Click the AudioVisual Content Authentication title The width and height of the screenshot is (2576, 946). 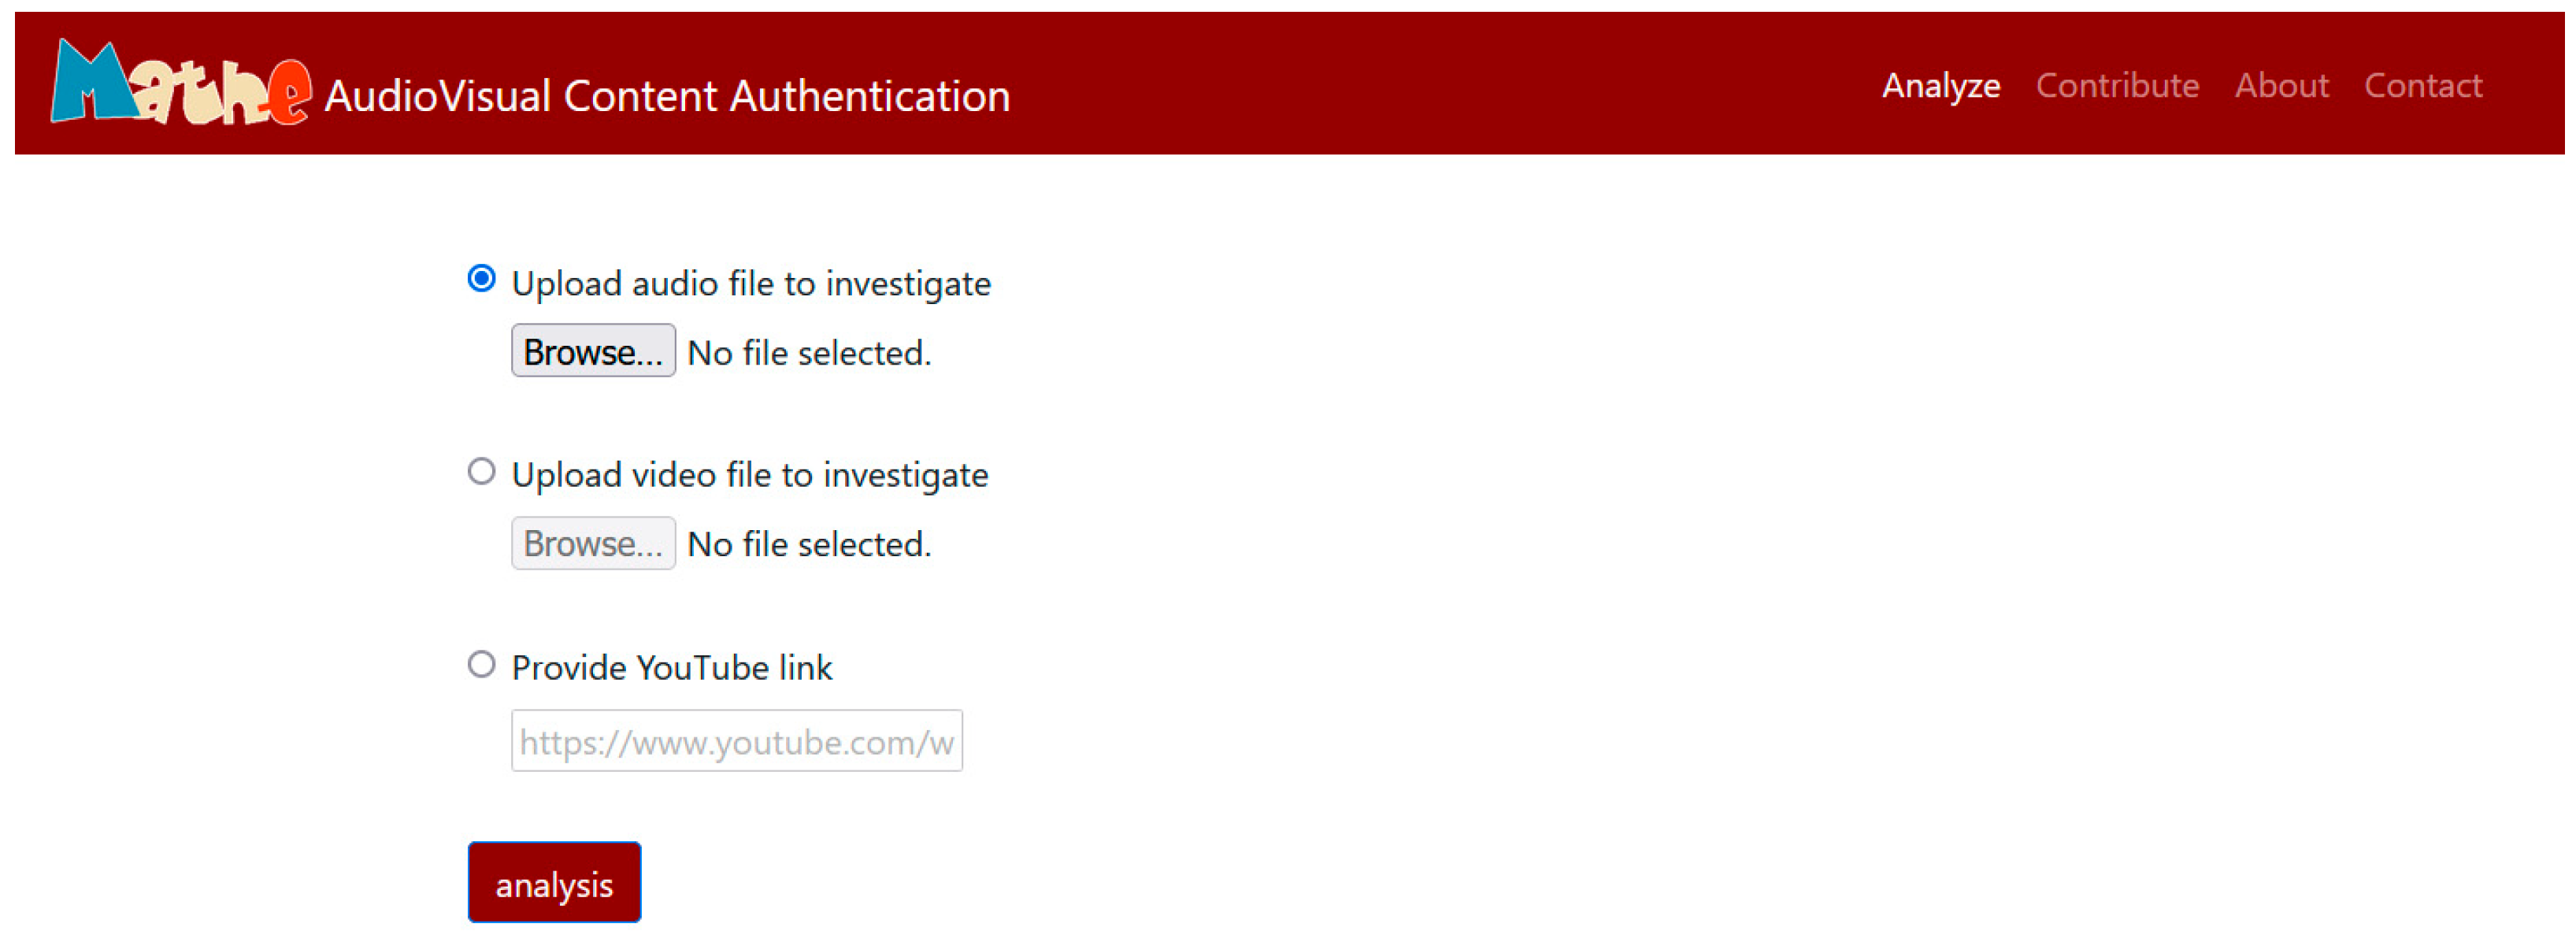tap(667, 96)
